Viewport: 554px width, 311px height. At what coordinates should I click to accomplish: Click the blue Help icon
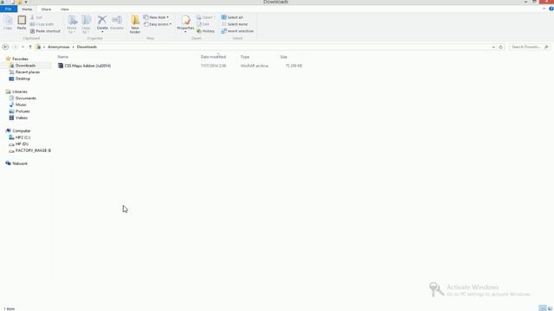click(x=551, y=9)
